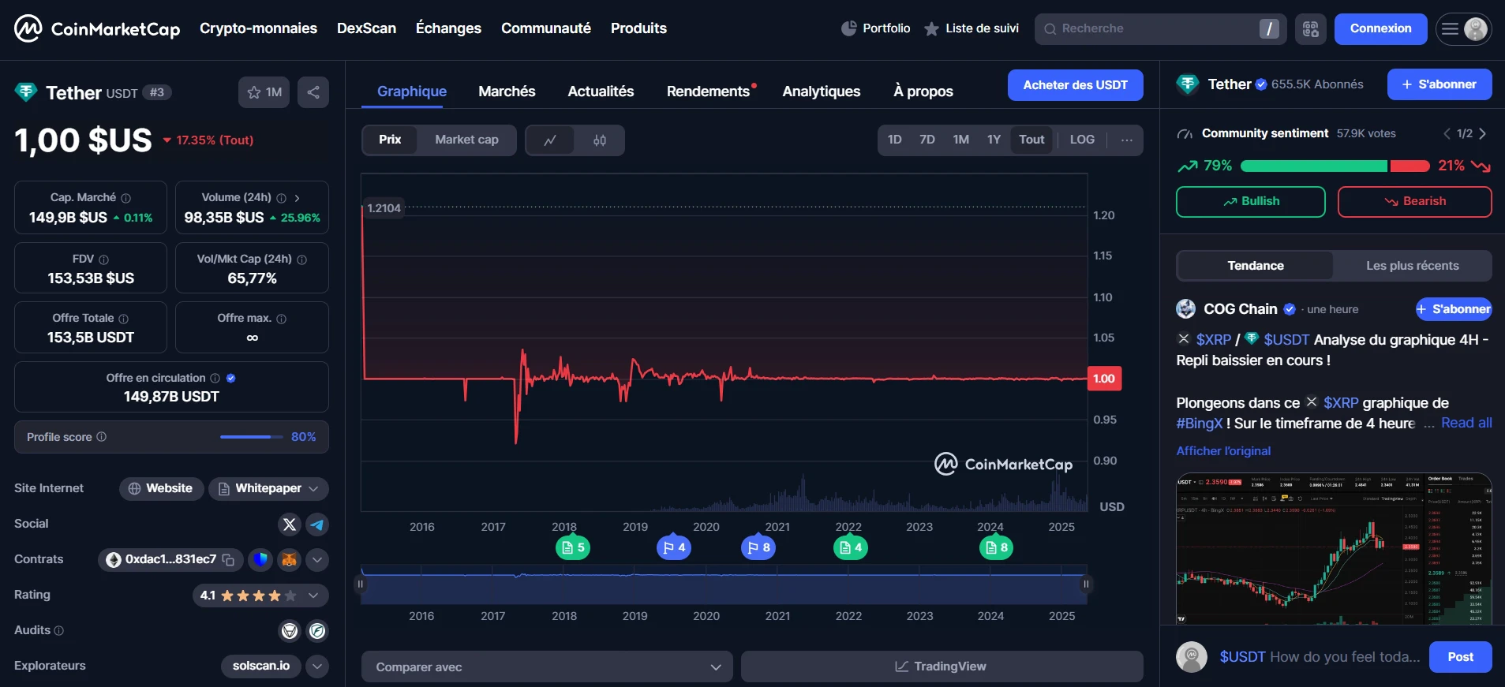1505x687 pixels.
Task: Click the 2018 green events marker 5
Action: point(573,547)
